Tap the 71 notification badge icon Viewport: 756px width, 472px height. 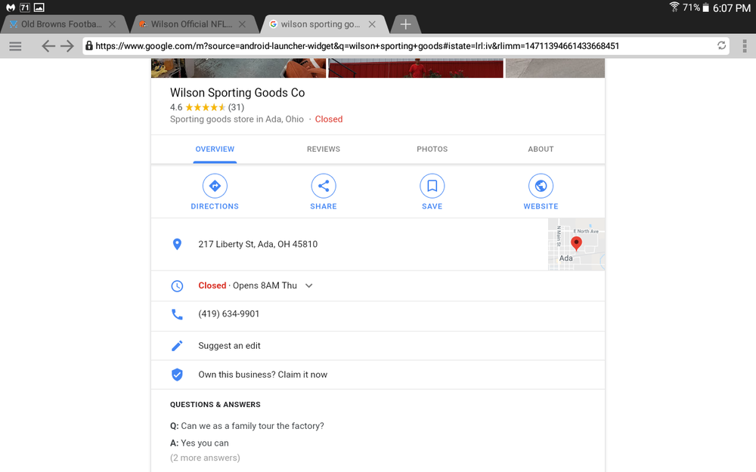point(25,8)
